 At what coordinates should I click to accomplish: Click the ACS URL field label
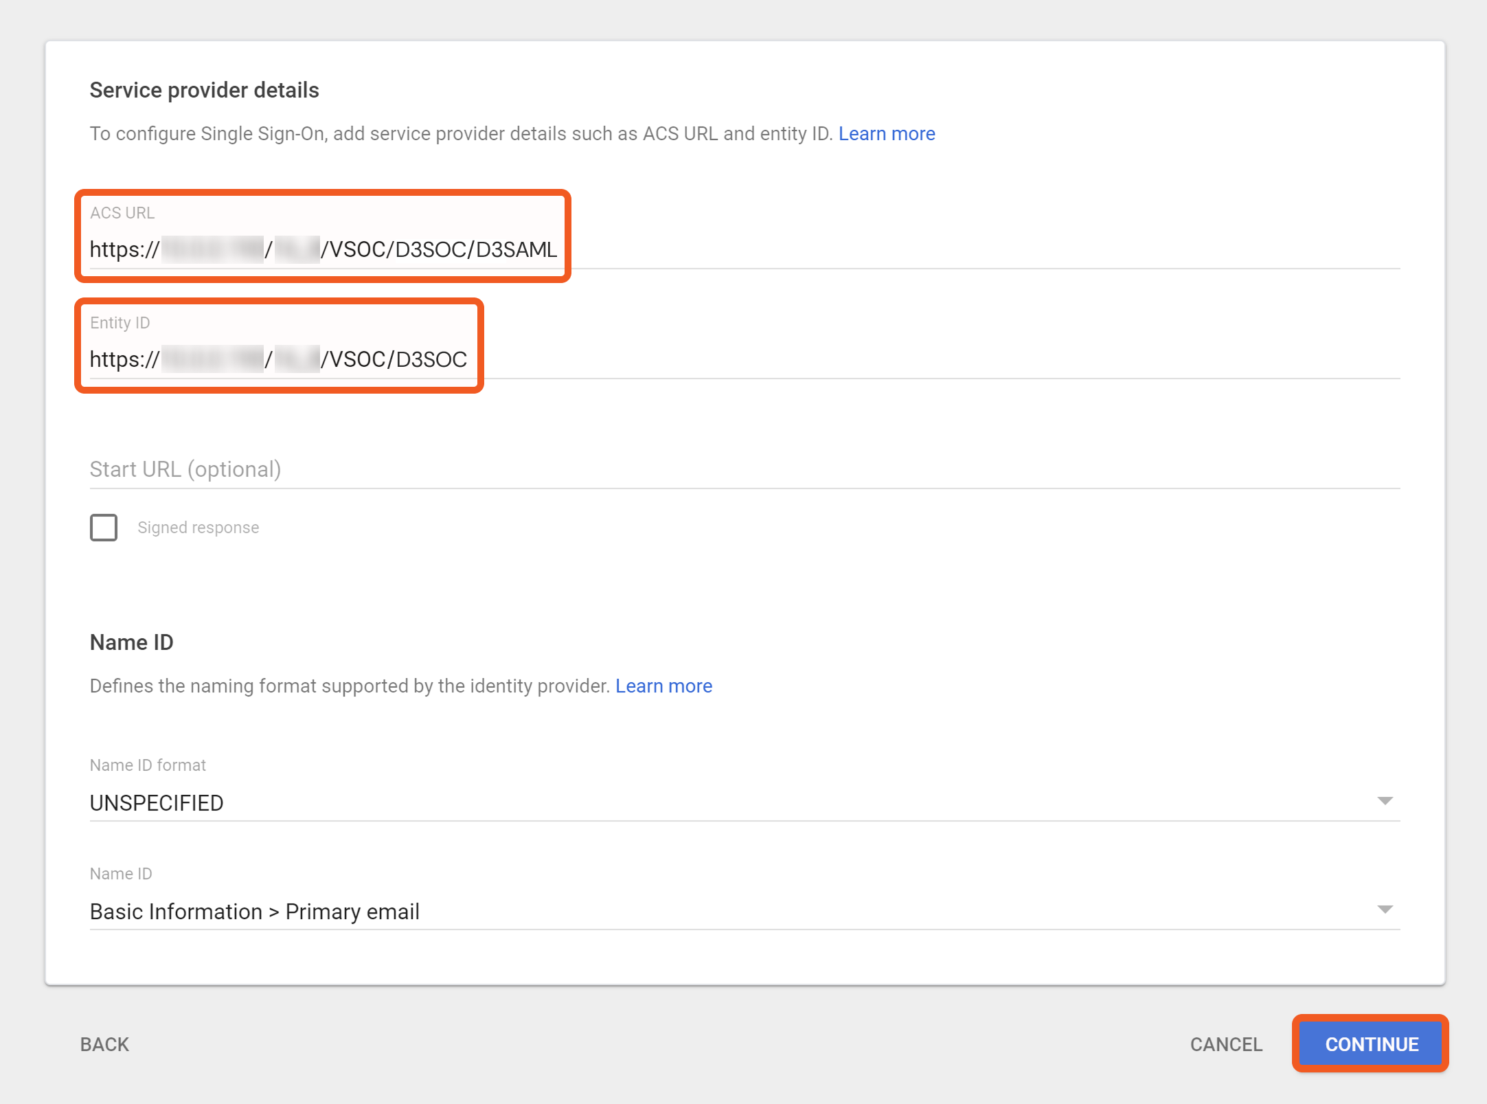point(122,213)
